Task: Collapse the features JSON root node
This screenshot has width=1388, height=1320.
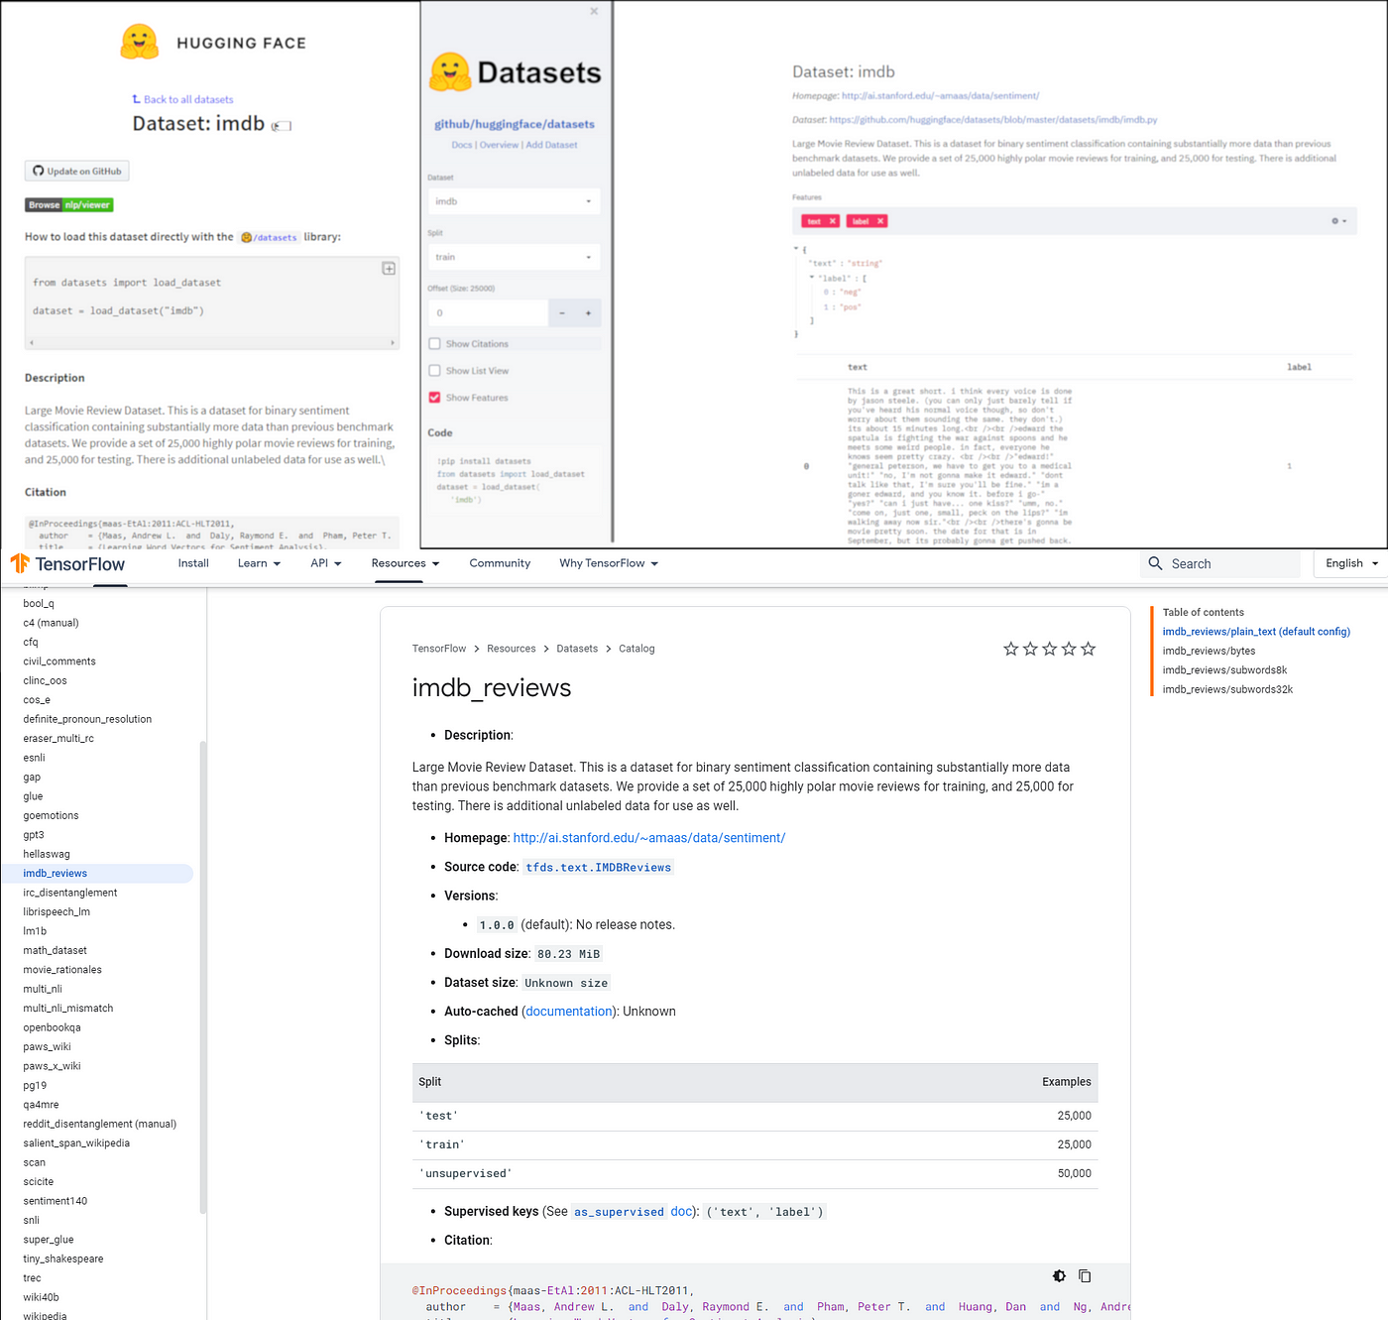Action: click(x=796, y=249)
